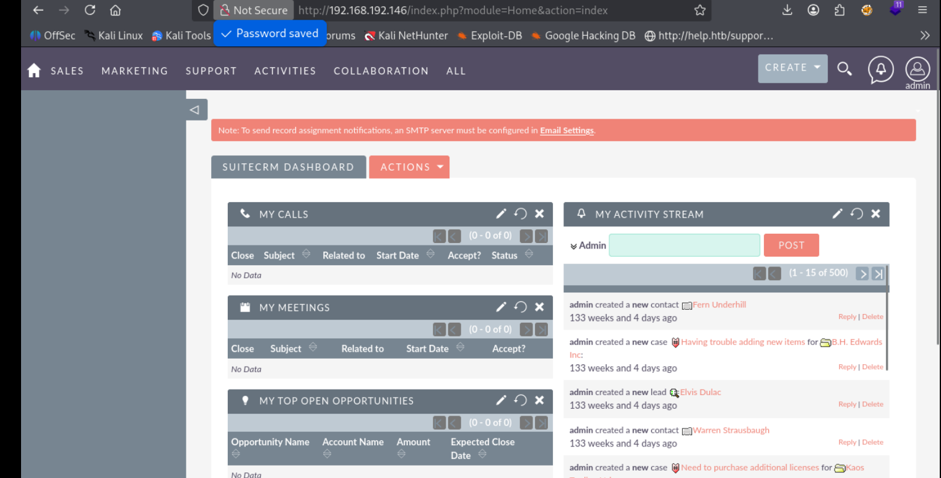The width and height of the screenshot is (941, 478).
Task: Expand the CREATE dropdown
Action: coord(792,68)
